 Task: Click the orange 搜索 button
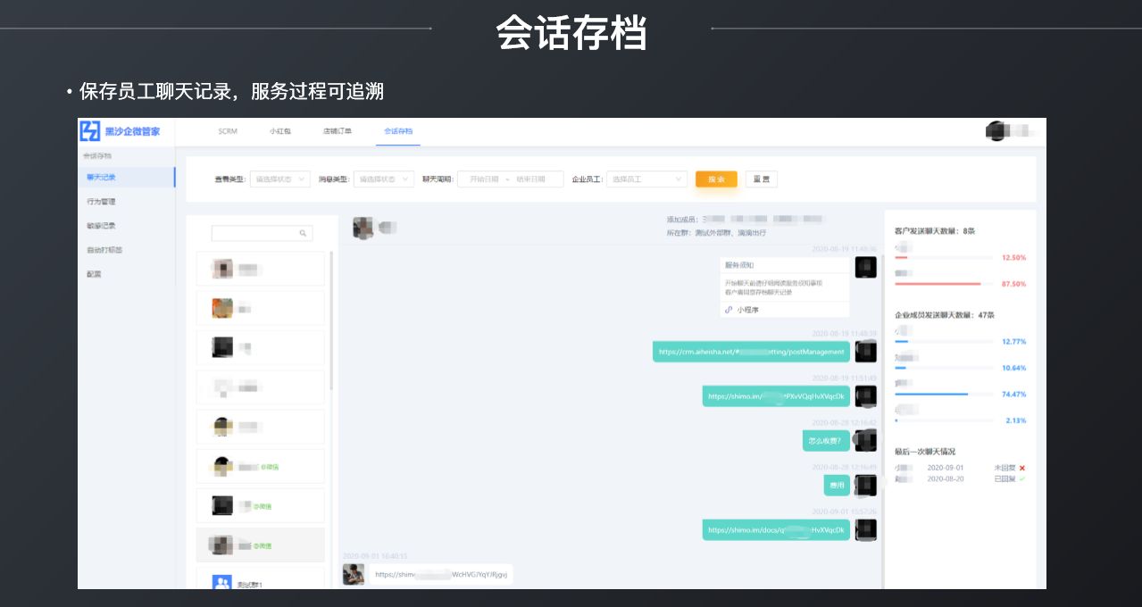[716, 179]
